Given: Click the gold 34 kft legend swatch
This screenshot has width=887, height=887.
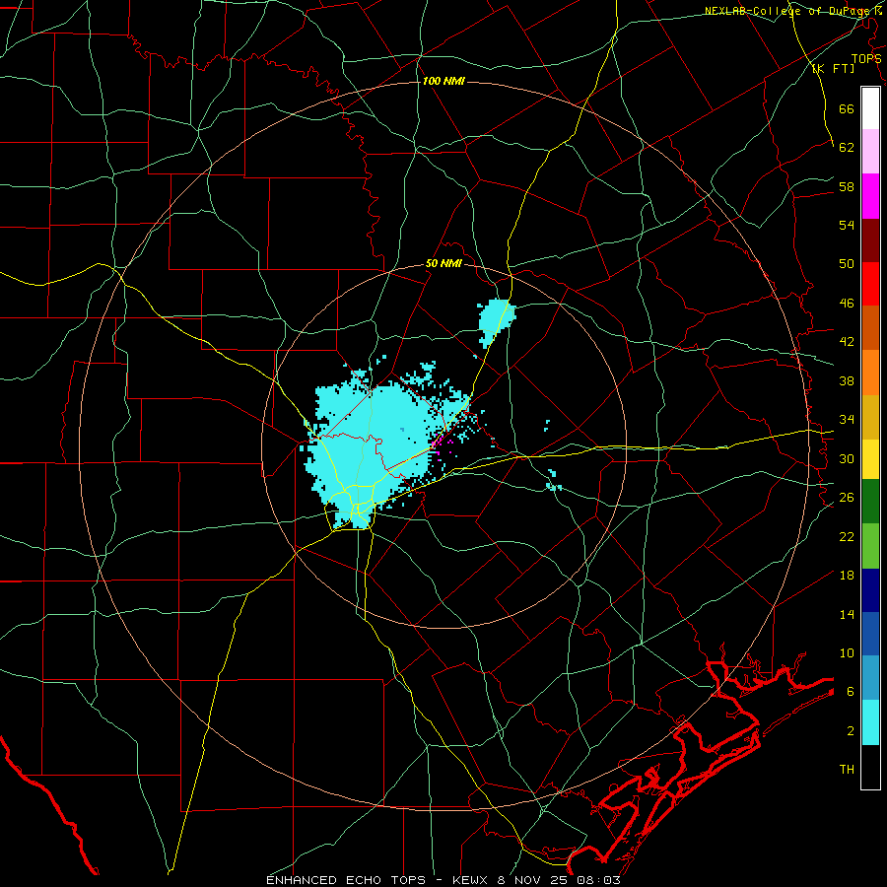Looking at the screenshot, I should coord(870,417).
